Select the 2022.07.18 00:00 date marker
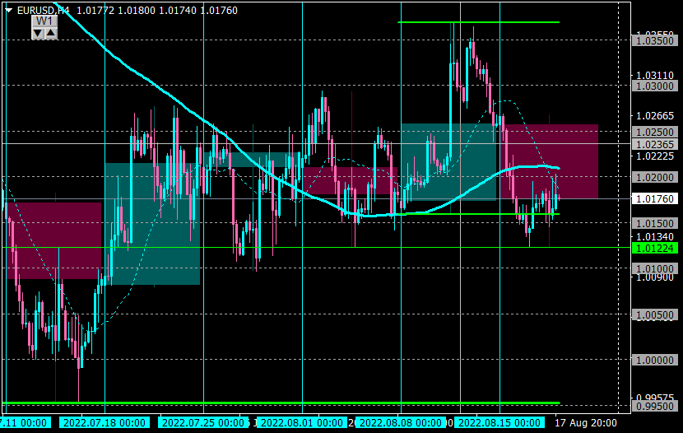This screenshot has height=433, width=683. click(x=105, y=423)
